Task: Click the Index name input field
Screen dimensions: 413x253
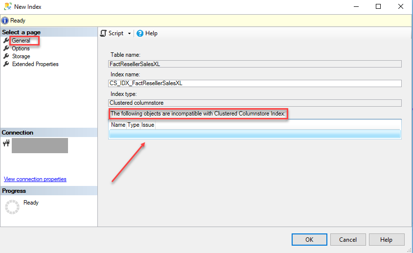Action: (255, 83)
